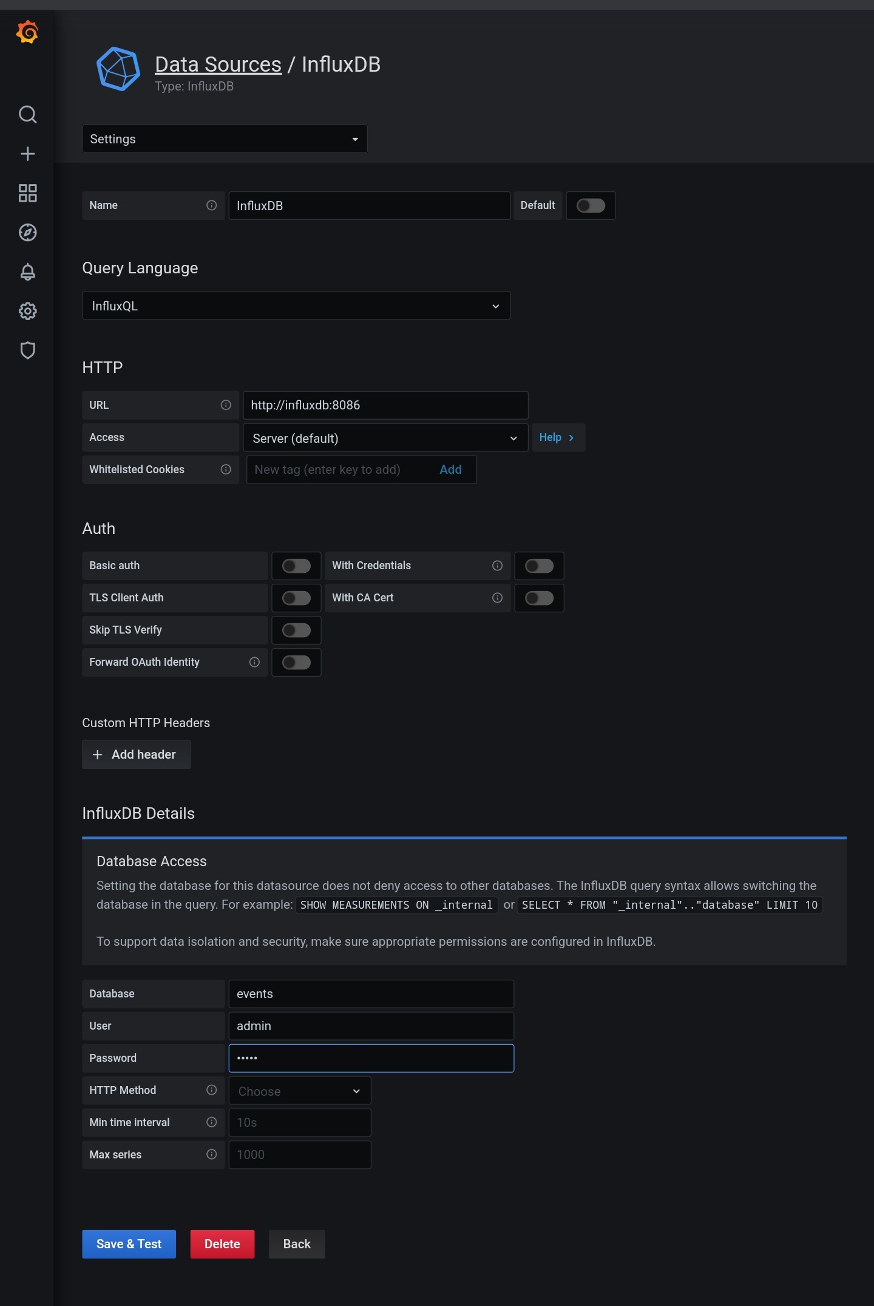Show info tooltip for Forward OAuth Identity
Viewport: 874px width, 1306px height.
pyautogui.click(x=254, y=662)
